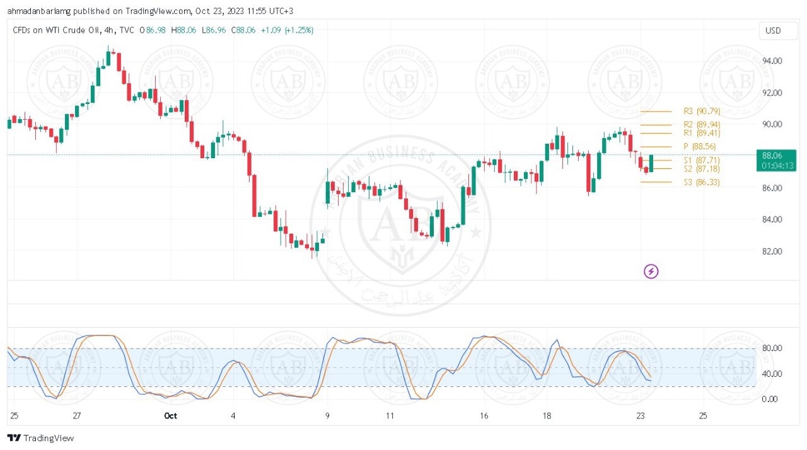Click the change value +1.09 (+1.25%)
Viewport: 807px width, 450px height.
click(287, 30)
